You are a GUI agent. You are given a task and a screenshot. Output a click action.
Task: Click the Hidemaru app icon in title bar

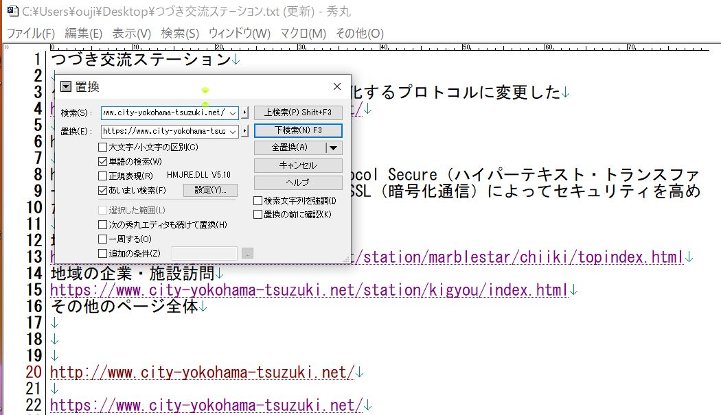13,11
